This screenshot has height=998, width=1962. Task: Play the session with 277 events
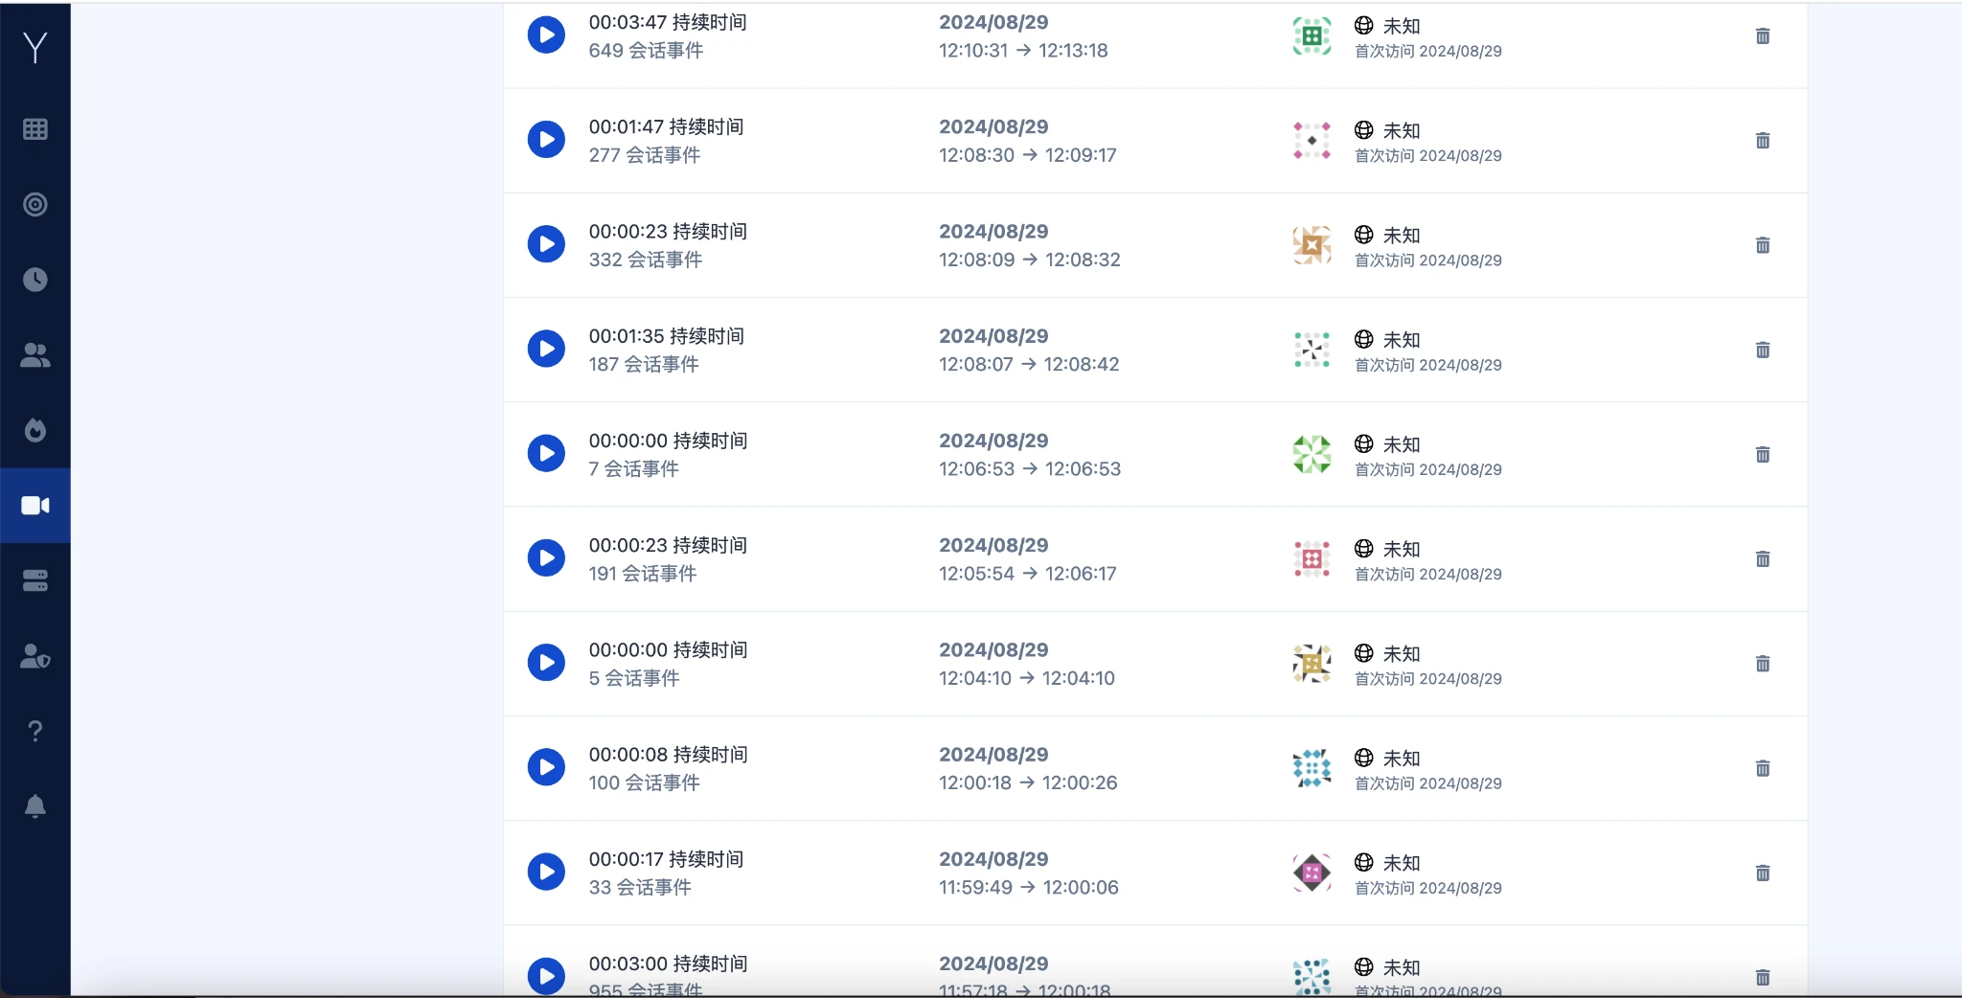[546, 140]
